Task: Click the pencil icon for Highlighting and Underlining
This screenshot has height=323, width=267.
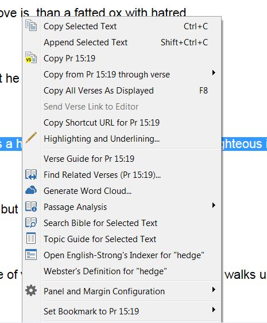Action: click(31, 138)
